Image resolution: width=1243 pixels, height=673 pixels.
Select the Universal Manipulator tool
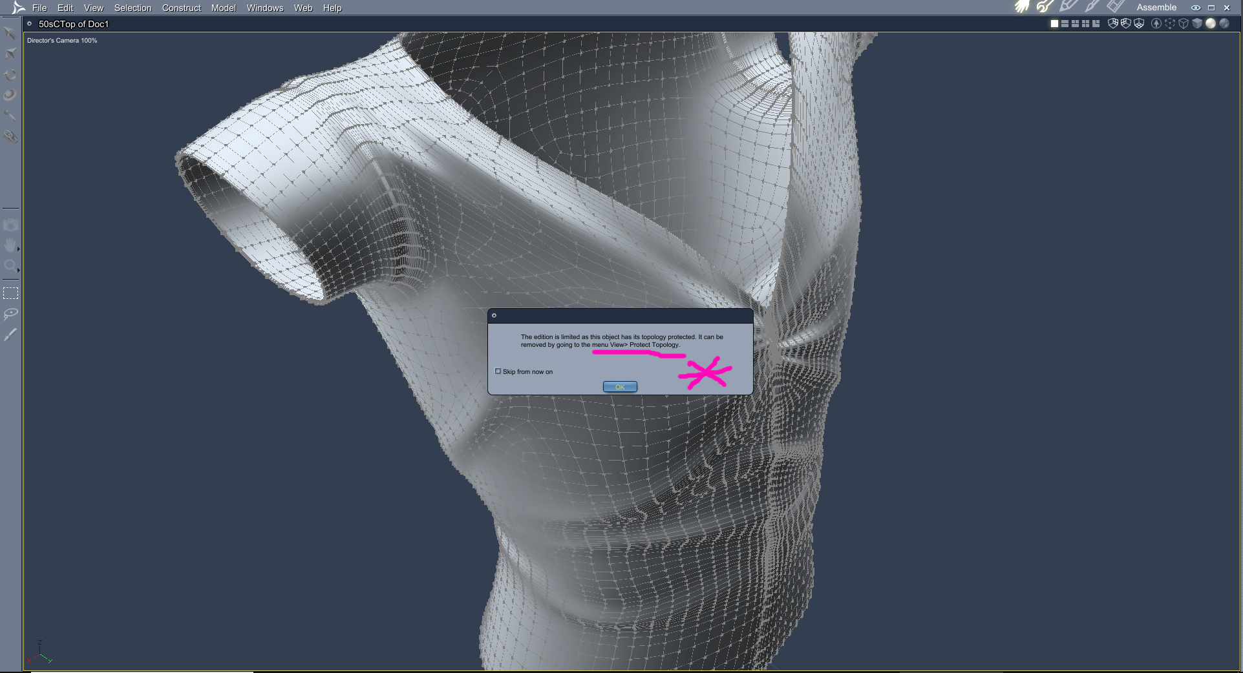pyautogui.click(x=10, y=54)
